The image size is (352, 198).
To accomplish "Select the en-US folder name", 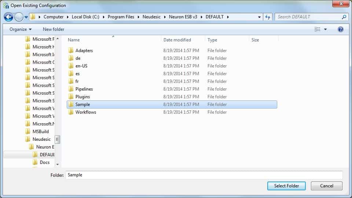I will pyautogui.click(x=81, y=66).
